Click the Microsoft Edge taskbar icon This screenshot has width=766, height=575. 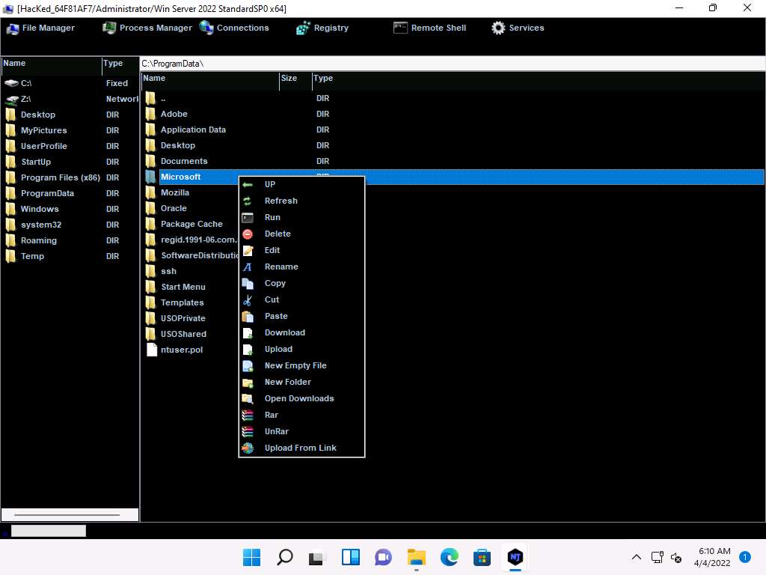coord(449,557)
